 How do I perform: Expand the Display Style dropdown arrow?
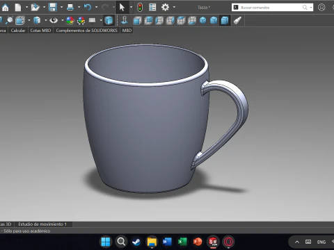coord(45,20)
